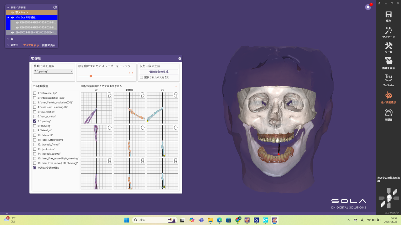Toggle visibility of the jaw scan layer
401x225 pixels.
[x=13, y=12]
